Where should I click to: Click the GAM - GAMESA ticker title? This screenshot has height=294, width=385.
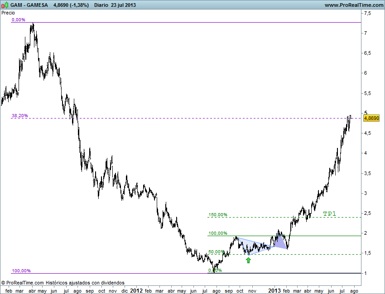click(29, 5)
